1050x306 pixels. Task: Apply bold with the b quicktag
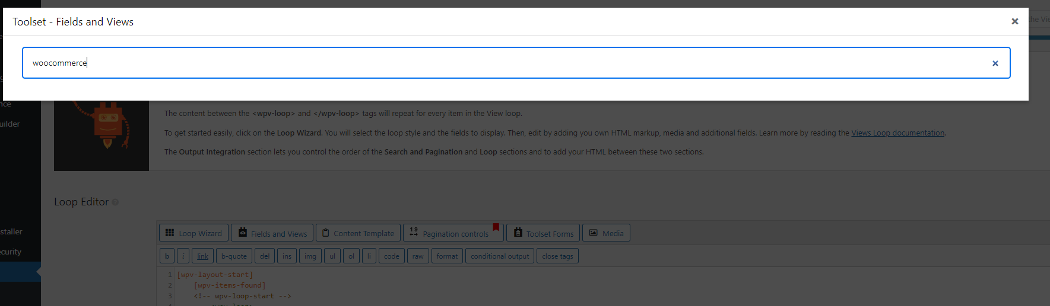(167, 256)
